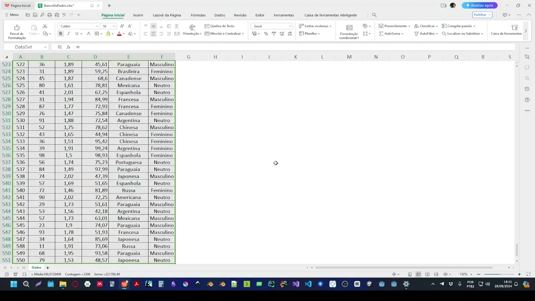The width and height of the screenshot is (535, 301).
Task: Click the zoom in plus on status bar
Action: pos(519,274)
